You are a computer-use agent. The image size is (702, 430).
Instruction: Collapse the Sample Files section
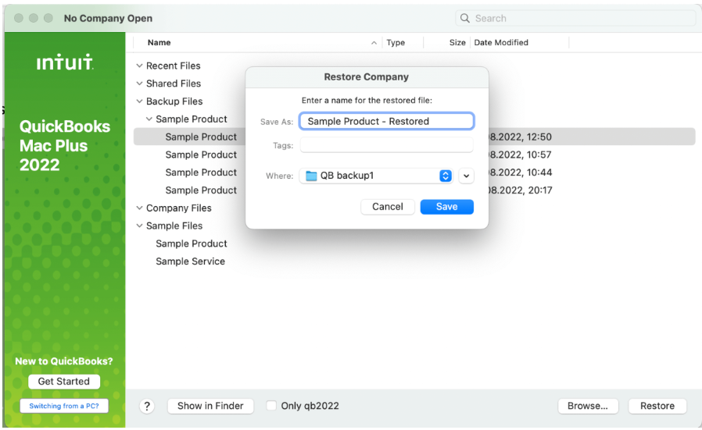pyautogui.click(x=139, y=226)
